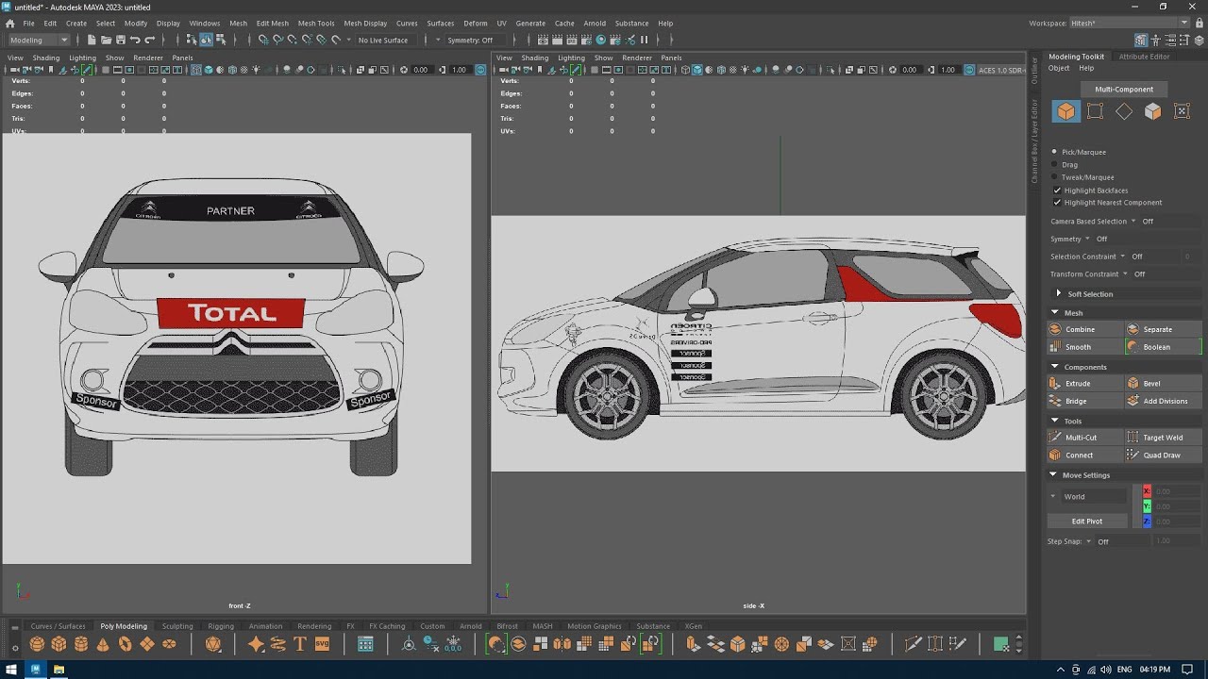Open File Explorer from the taskbar
Image resolution: width=1208 pixels, height=679 pixels.
point(59,670)
